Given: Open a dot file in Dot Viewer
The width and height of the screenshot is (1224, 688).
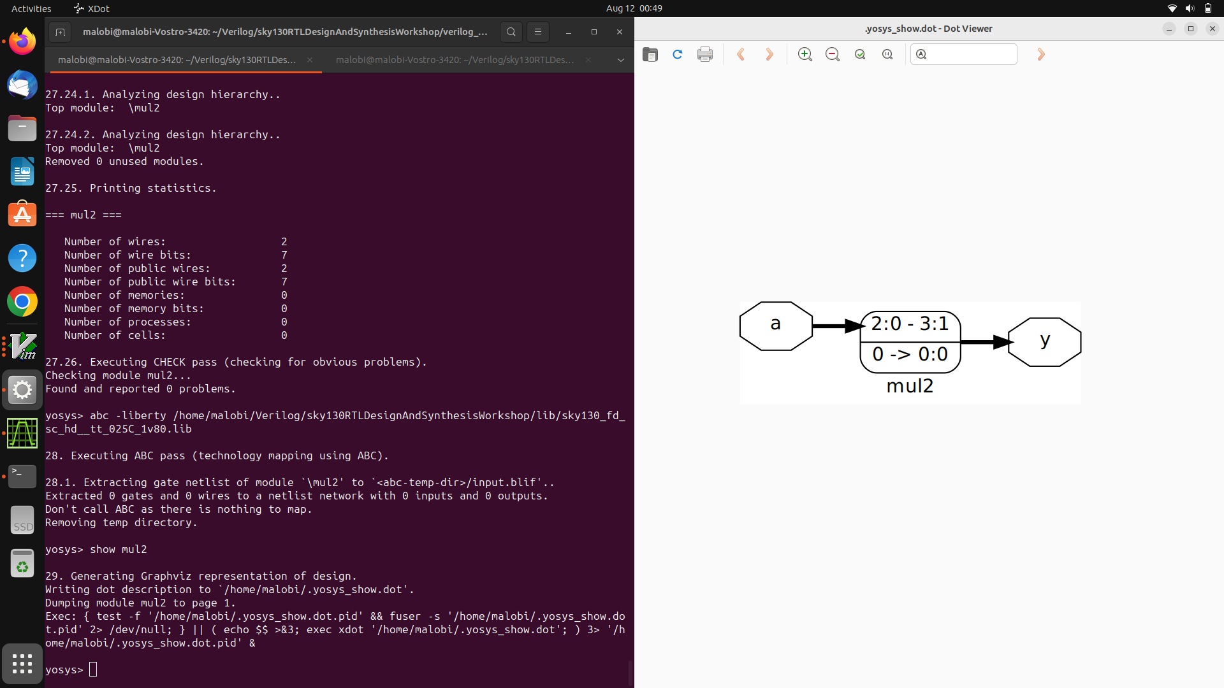Looking at the screenshot, I should click(x=650, y=54).
